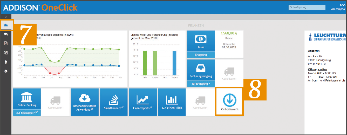Open the Online-Banking tile
The height and width of the screenshot is (135, 347).
click(x=27, y=99)
